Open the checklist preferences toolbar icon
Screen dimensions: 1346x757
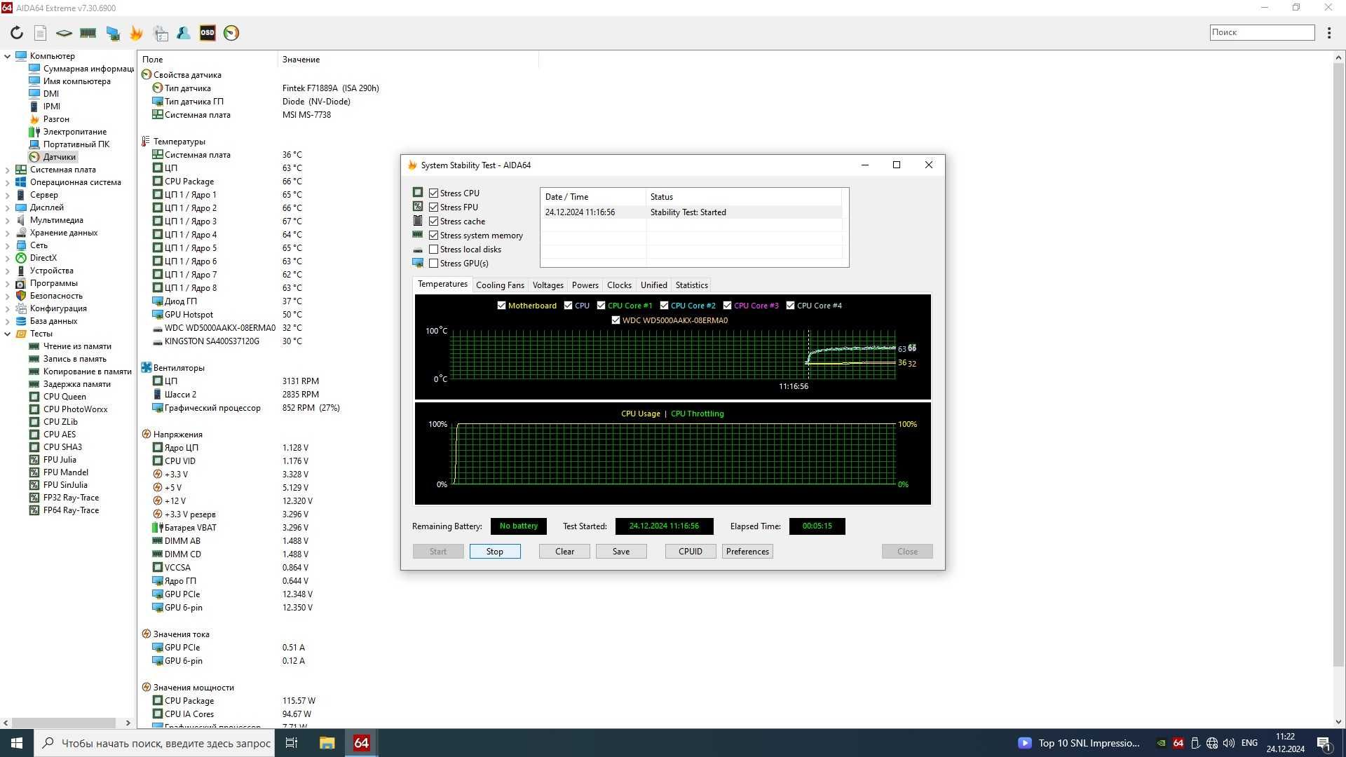coord(161,33)
